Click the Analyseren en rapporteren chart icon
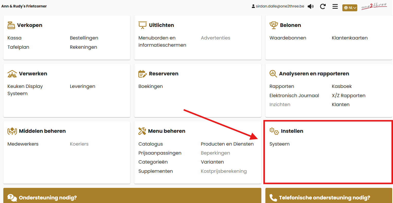Screen dimensions: 393x203 tap(273, 74)
